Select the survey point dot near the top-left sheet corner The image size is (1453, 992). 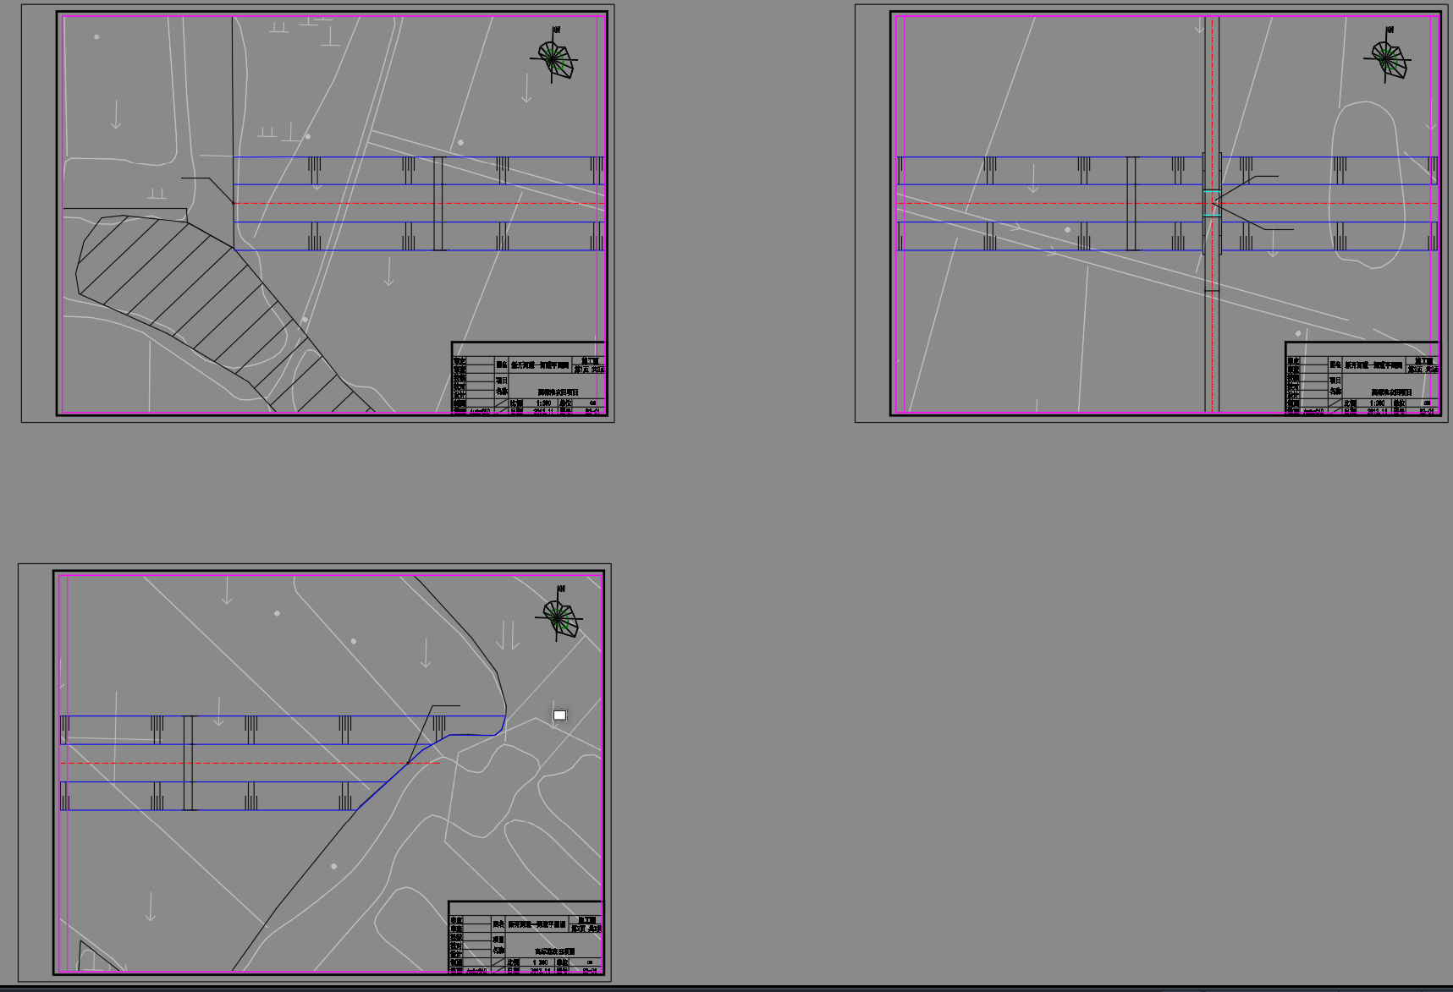point(96,37)
